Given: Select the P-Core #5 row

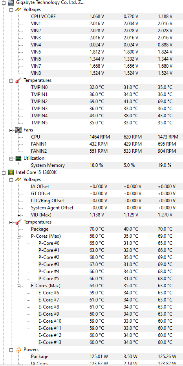Looking at the screenshot, I should [x=110, y=279].
